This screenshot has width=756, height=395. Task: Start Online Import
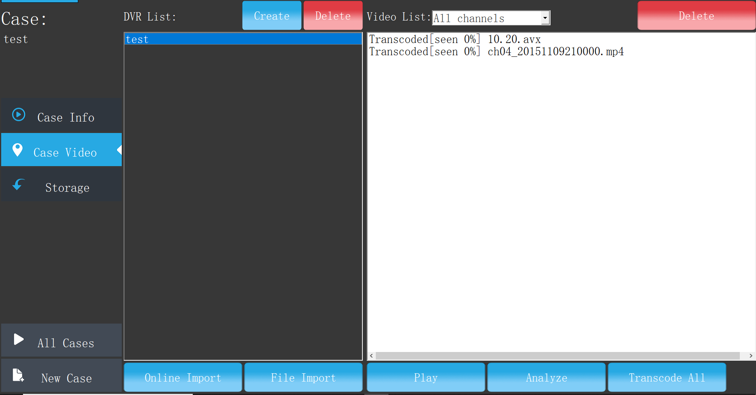[x=183, y=378]
